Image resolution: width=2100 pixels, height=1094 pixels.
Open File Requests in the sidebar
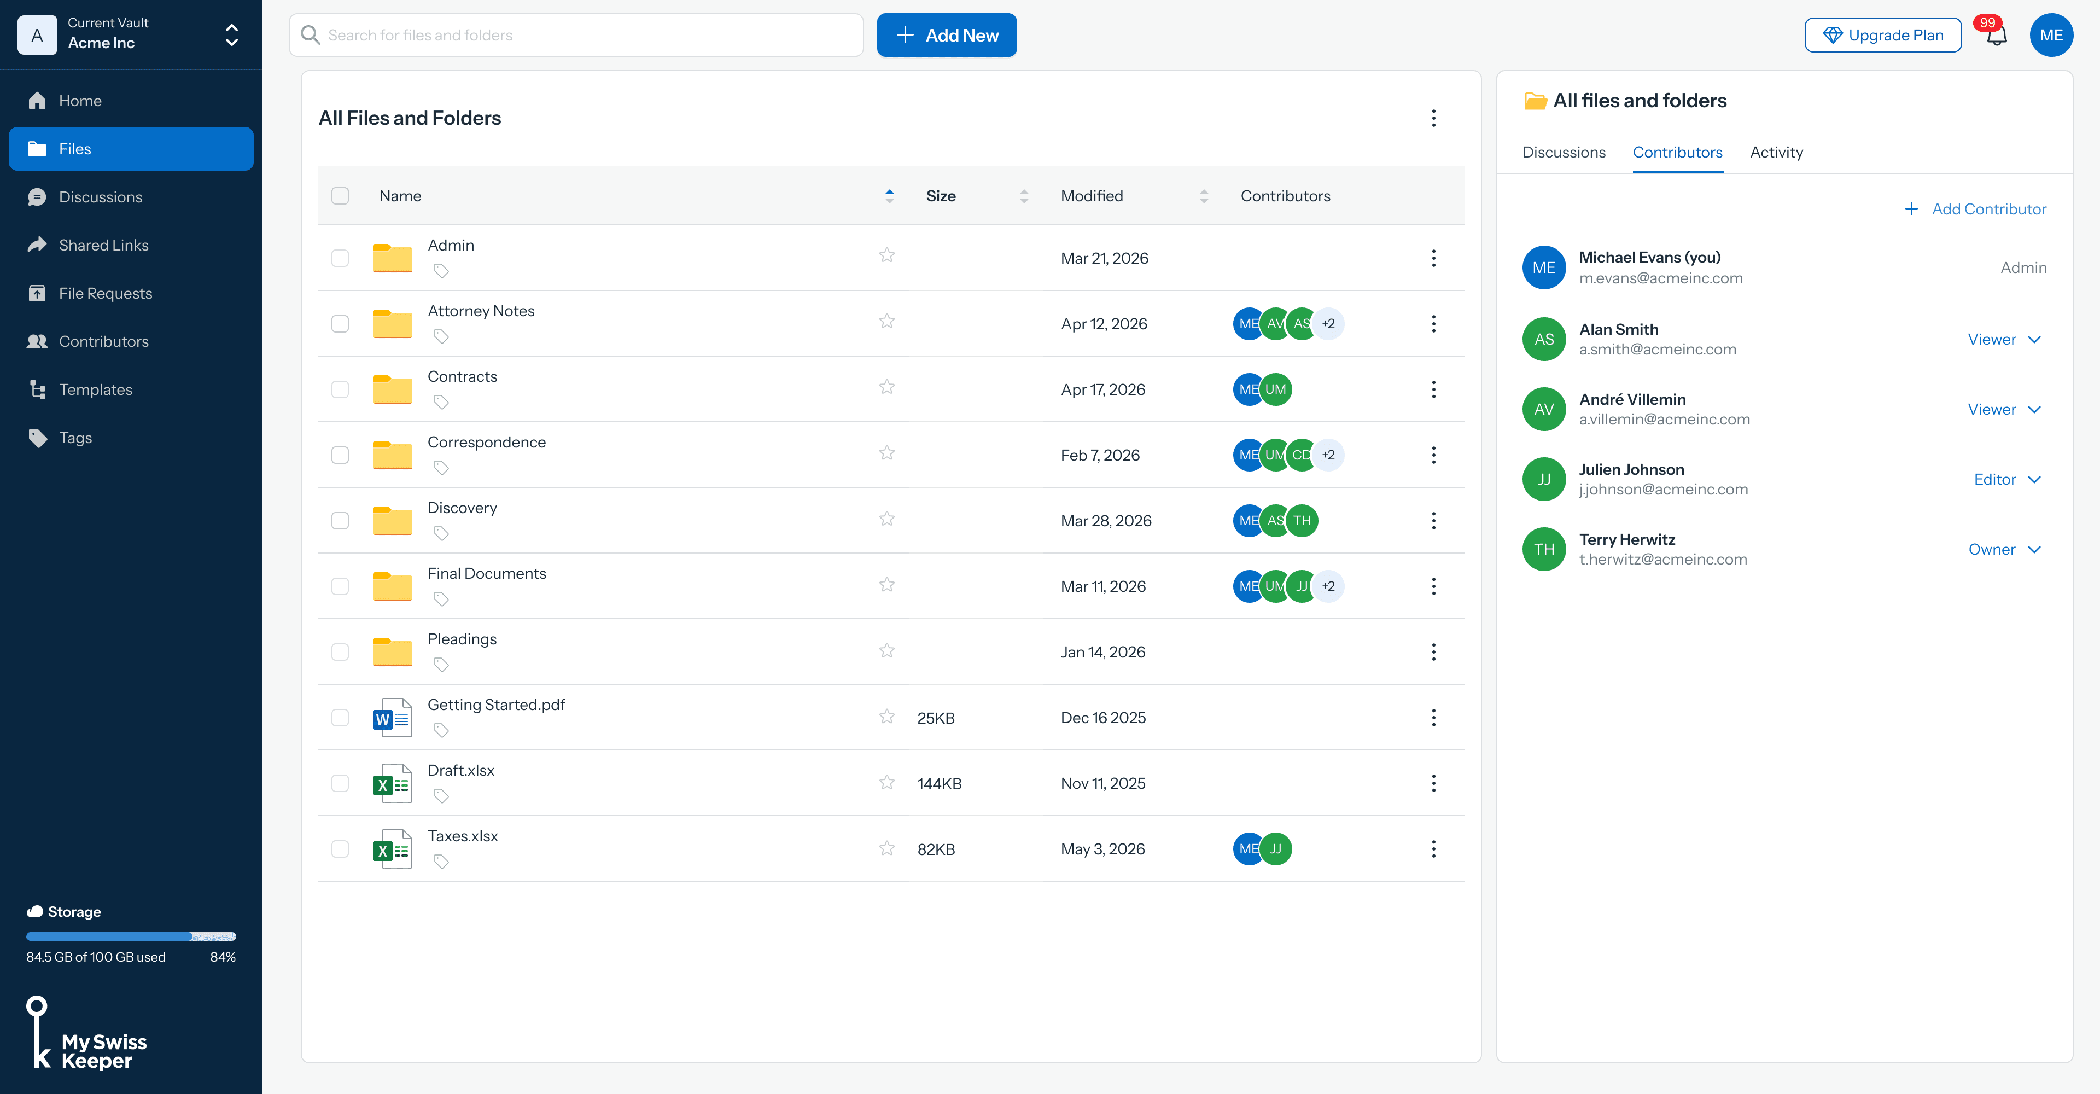click(131, 294)
